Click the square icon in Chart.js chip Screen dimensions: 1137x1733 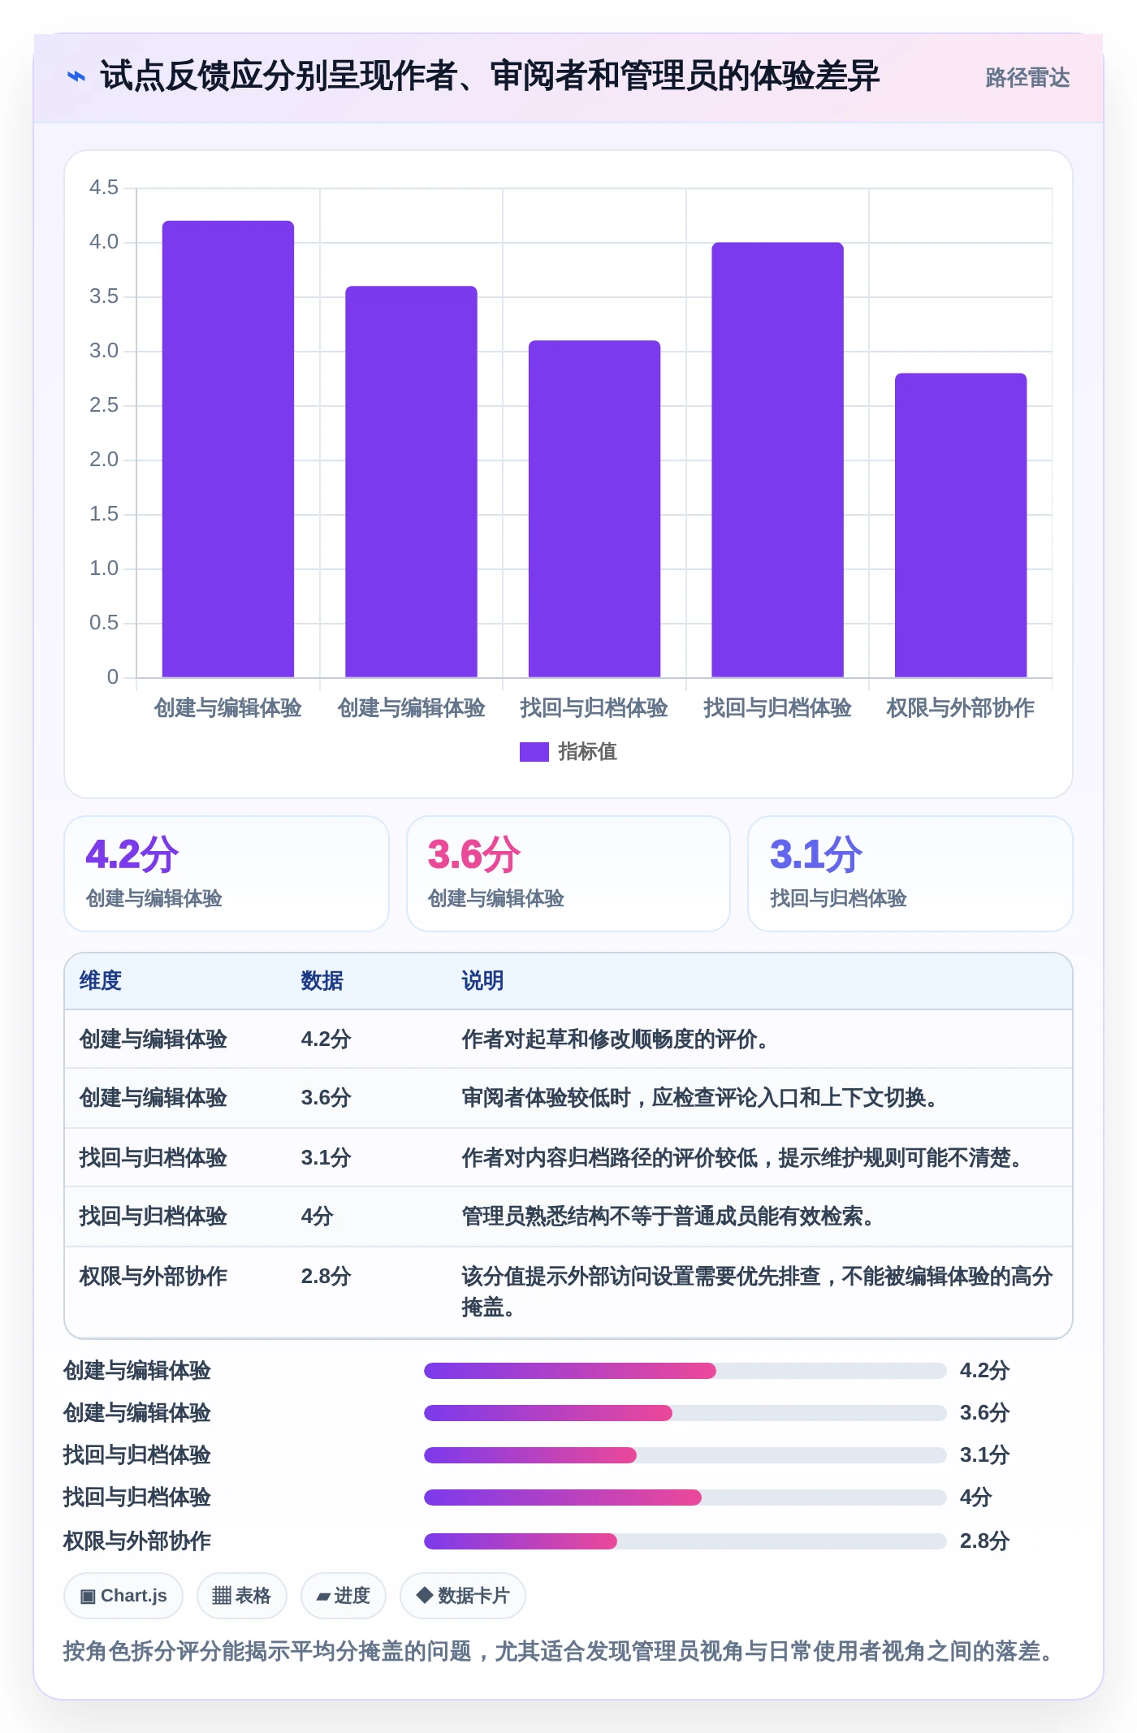[88, 1597]
